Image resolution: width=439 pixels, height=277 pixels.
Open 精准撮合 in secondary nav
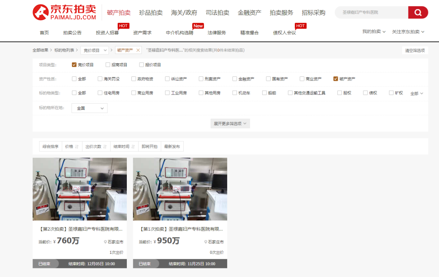tap(250, 33)
